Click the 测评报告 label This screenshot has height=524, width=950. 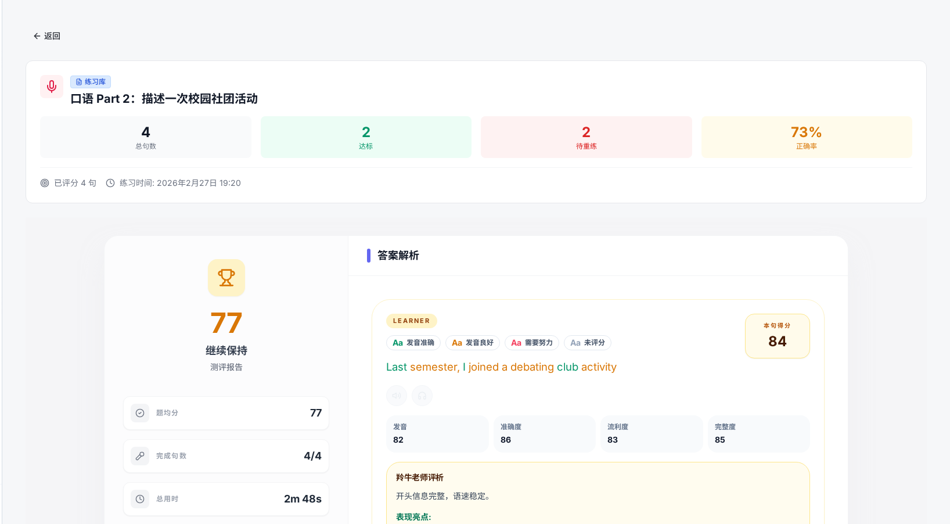tap(226, 367)
